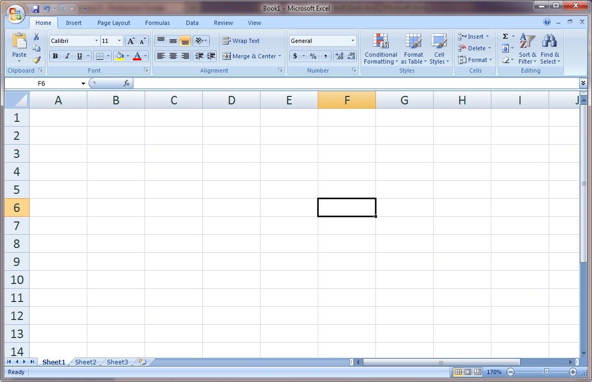
Task: Click the Format Painter icon
Action: [x=36, y=60]
